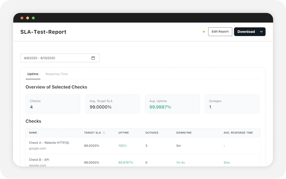Click the Outages summary card
Image resolution: width=286 pixels, height=179 pixels.
232,104
